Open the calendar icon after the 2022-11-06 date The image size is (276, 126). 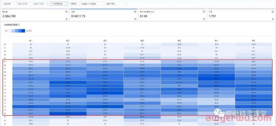pyautogui.click(x=47, y=4)
